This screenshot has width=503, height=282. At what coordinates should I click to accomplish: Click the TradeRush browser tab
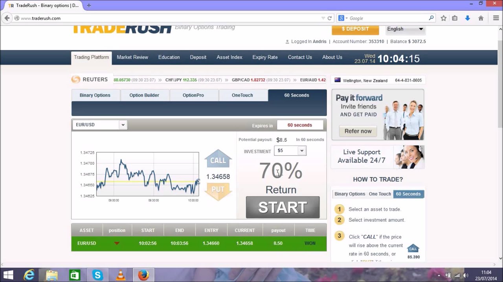click(43, 5)
